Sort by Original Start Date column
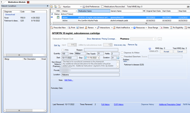The width and height of the screenshot is (190, 113). pos(154,11)
